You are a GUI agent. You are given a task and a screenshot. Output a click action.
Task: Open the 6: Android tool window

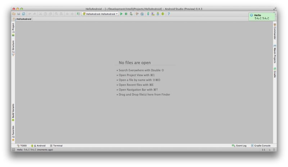38,145
